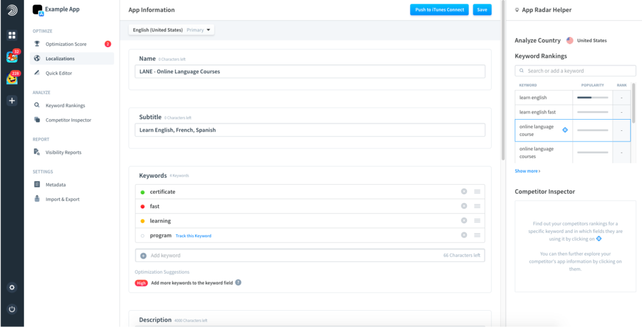The width and height of the screenshot is (642, 327).
Task: Click the KEYWORD column header
Action: click(x=528, y=85)
